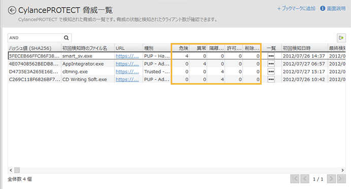This screenshot has width=351, height=189.
Task: Select hash C269C118F6826BF7 cell
Action: tap(34, 80)
